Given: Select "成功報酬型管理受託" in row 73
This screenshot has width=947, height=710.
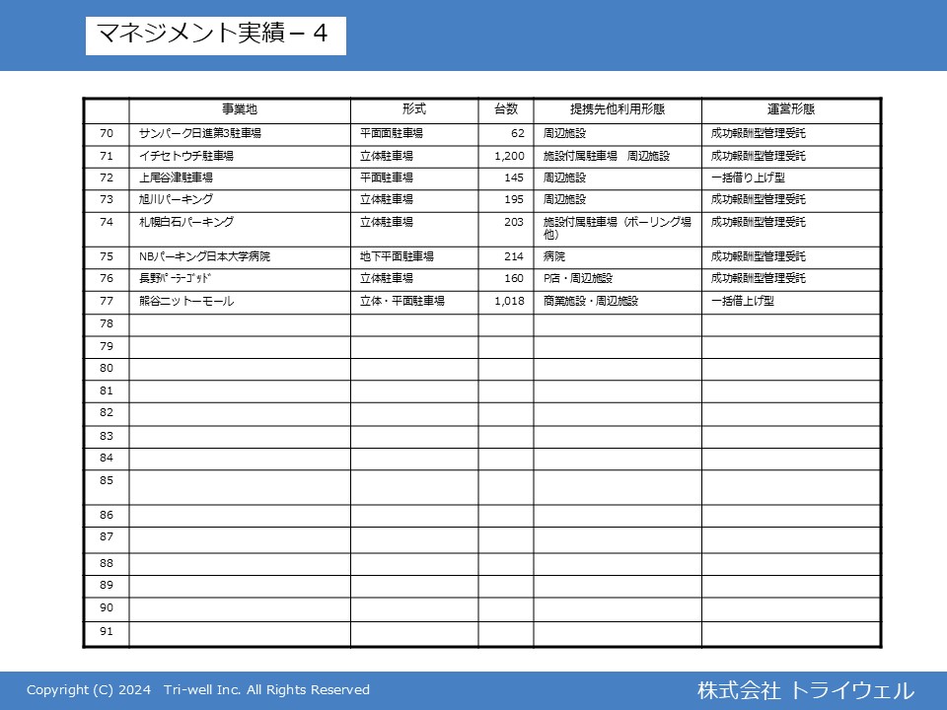Looking at the screenshot, I should pyautogui.click(x=759, y=199).
